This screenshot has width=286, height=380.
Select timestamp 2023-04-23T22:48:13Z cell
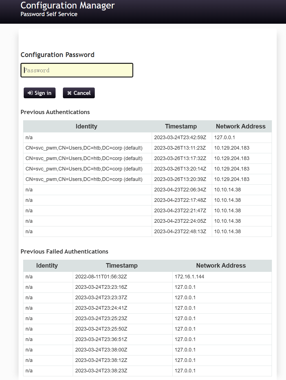coord(180,232)
